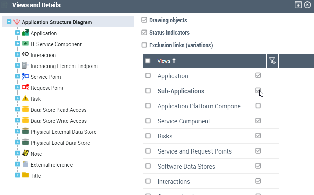
Task: Uncheck the Status indicators option
Action: point(144,33)
